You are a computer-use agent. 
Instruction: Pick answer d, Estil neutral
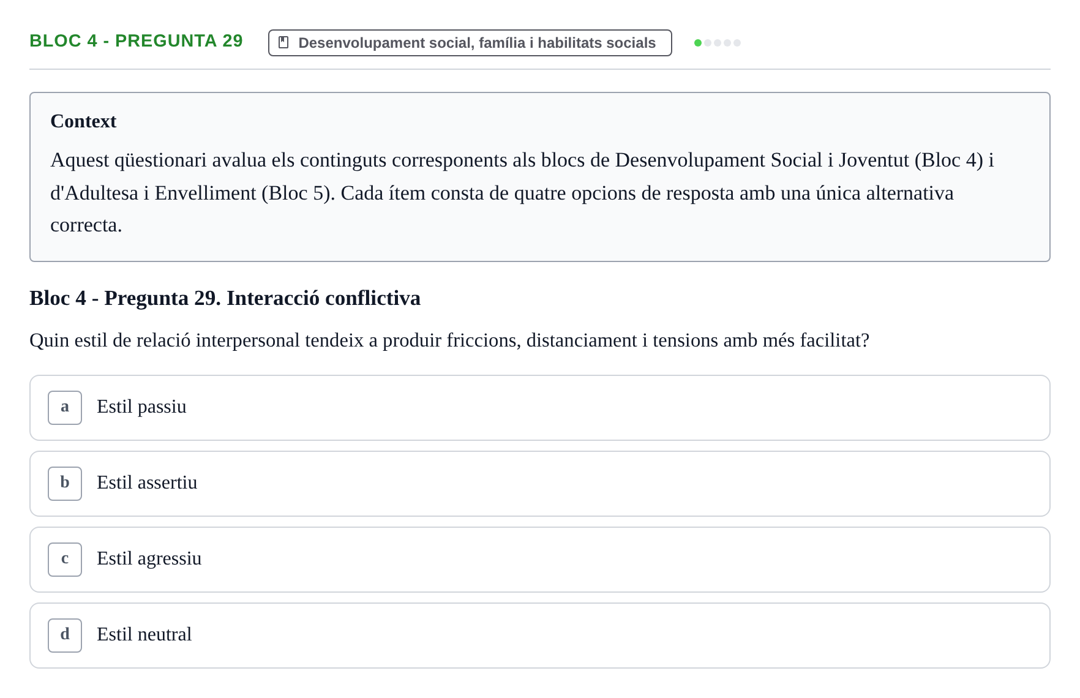click(x=539, y=636)
